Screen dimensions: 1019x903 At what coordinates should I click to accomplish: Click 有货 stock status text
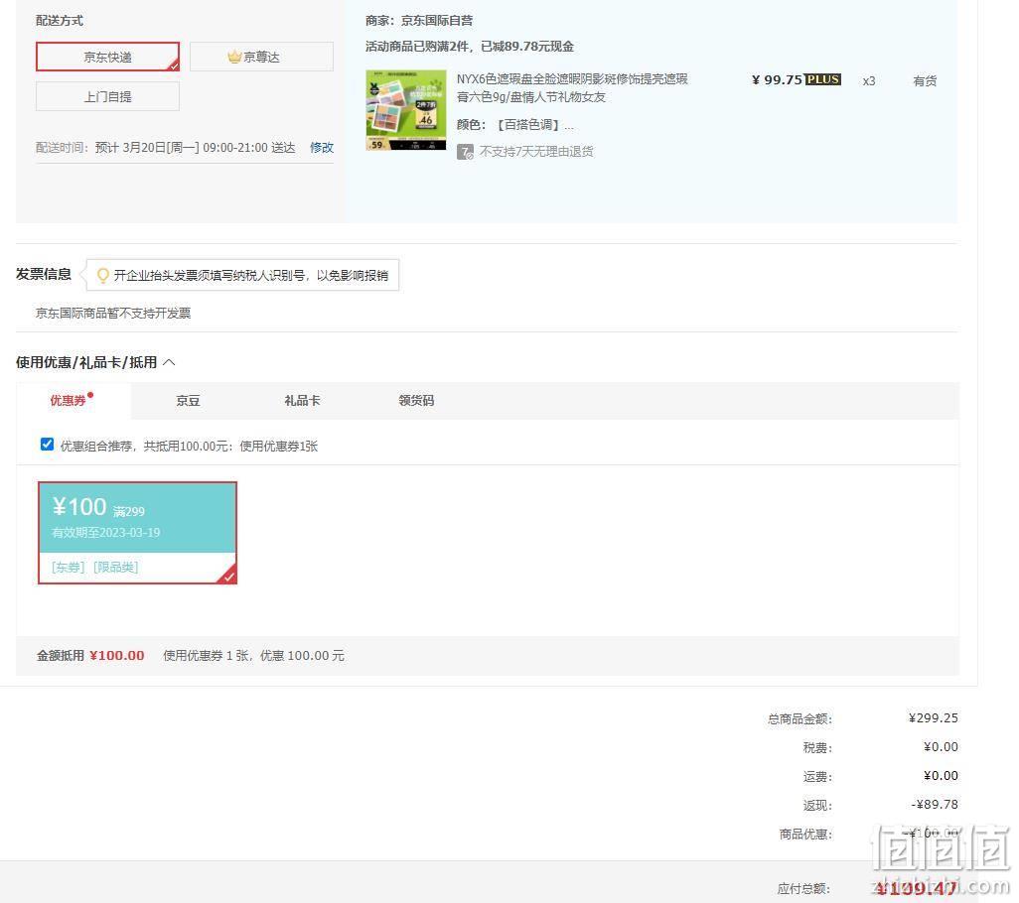pyautogui.click(x=925, y=80)
